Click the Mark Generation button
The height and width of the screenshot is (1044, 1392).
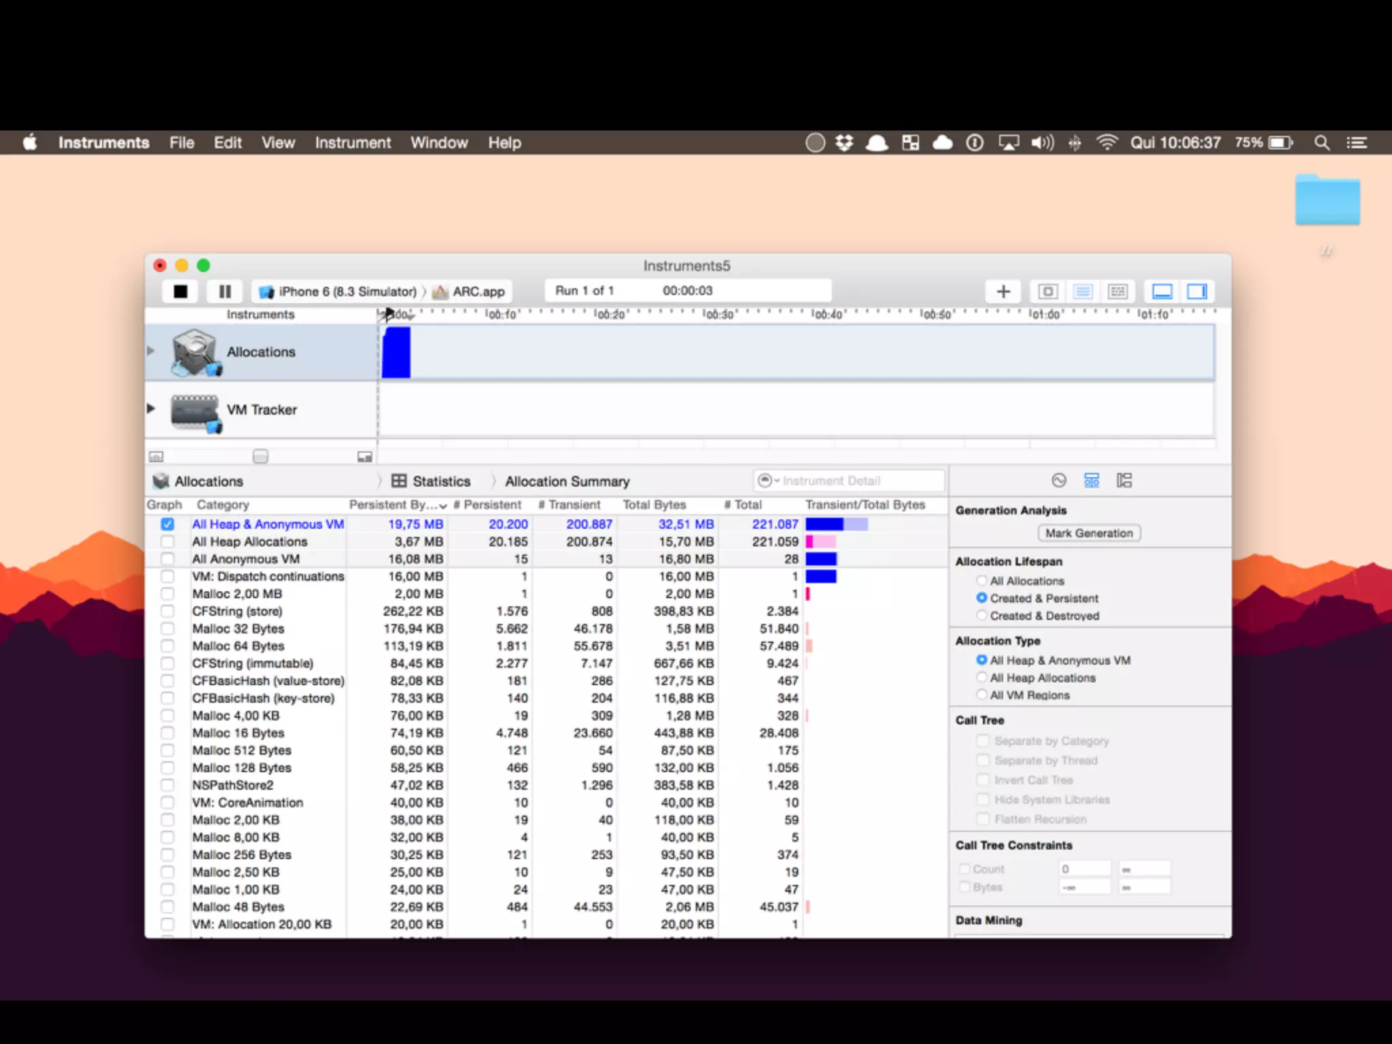click(x=1088, y=534)
